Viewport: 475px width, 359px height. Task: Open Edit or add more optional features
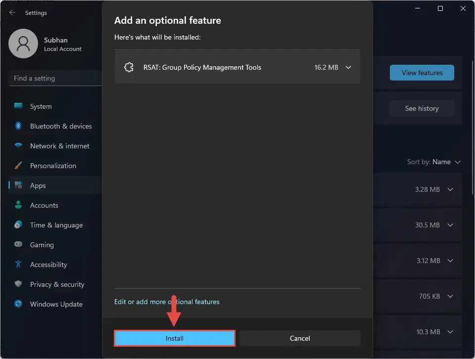(167, 302)
